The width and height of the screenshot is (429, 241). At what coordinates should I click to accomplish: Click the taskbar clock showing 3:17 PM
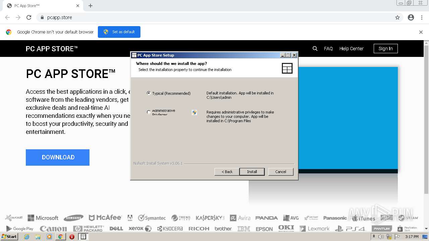pyautogui.click(x=412, y=237)
